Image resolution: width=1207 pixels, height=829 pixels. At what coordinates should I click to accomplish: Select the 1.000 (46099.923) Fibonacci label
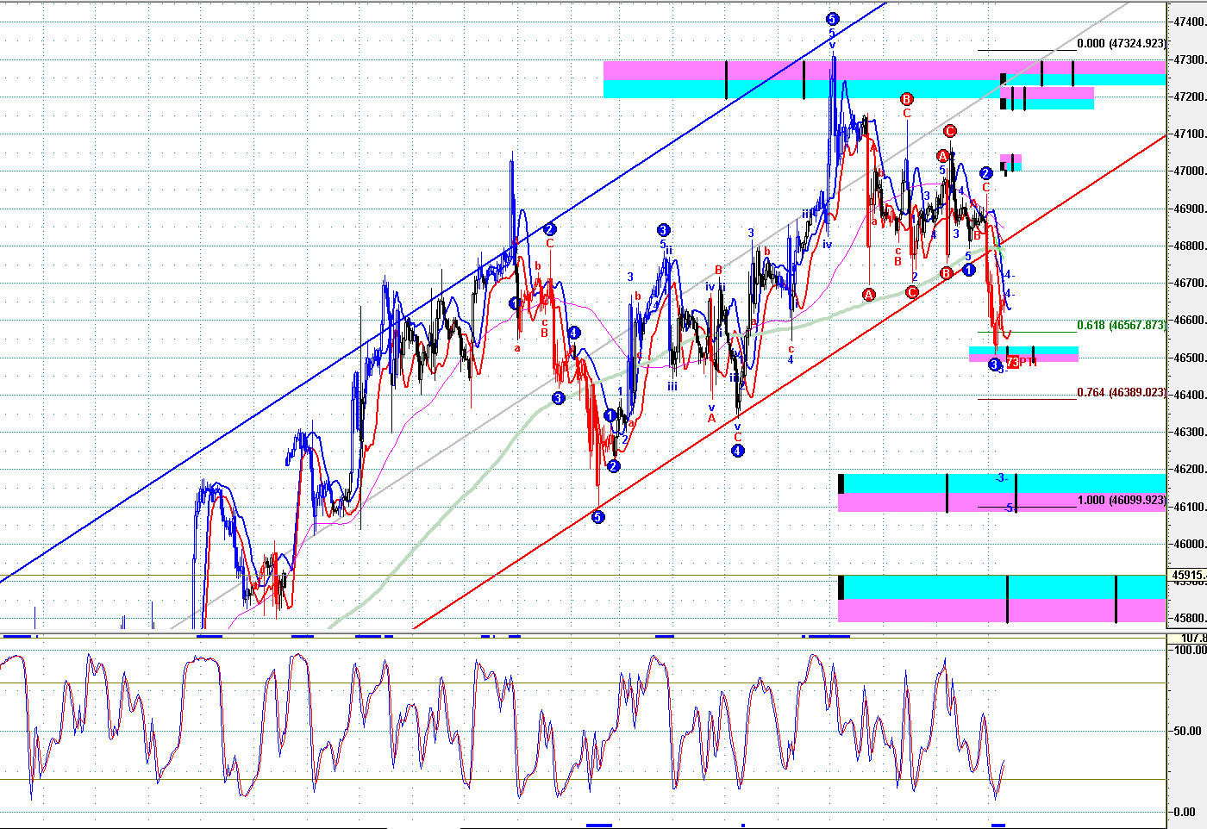(1121, 500)
